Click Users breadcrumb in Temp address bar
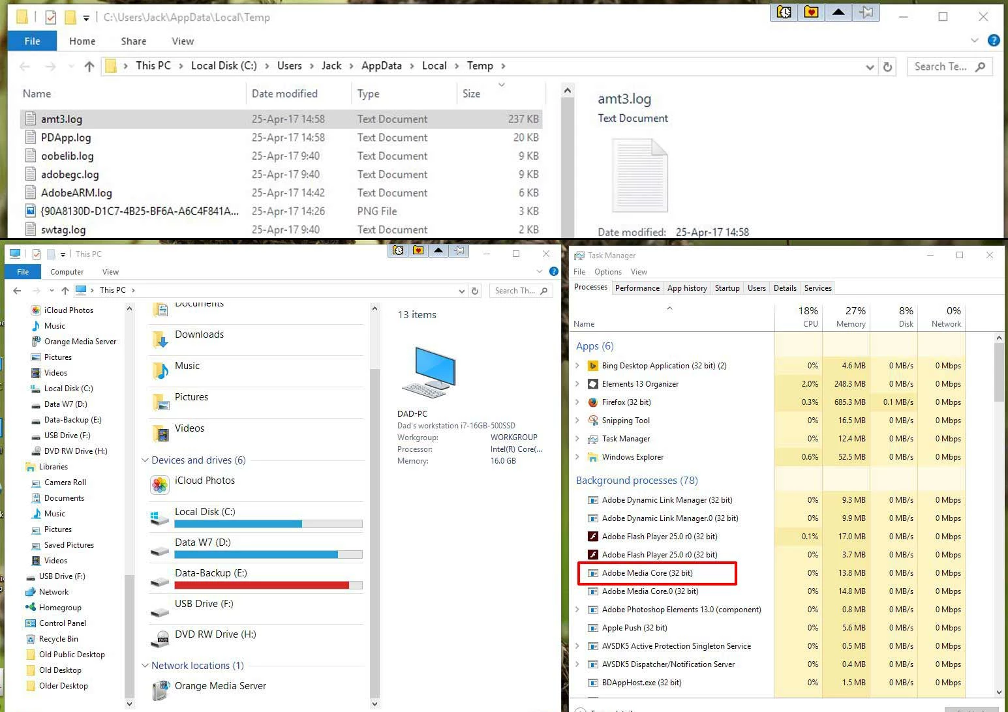The image size is (1008, 712). click(x=290, y=66)
